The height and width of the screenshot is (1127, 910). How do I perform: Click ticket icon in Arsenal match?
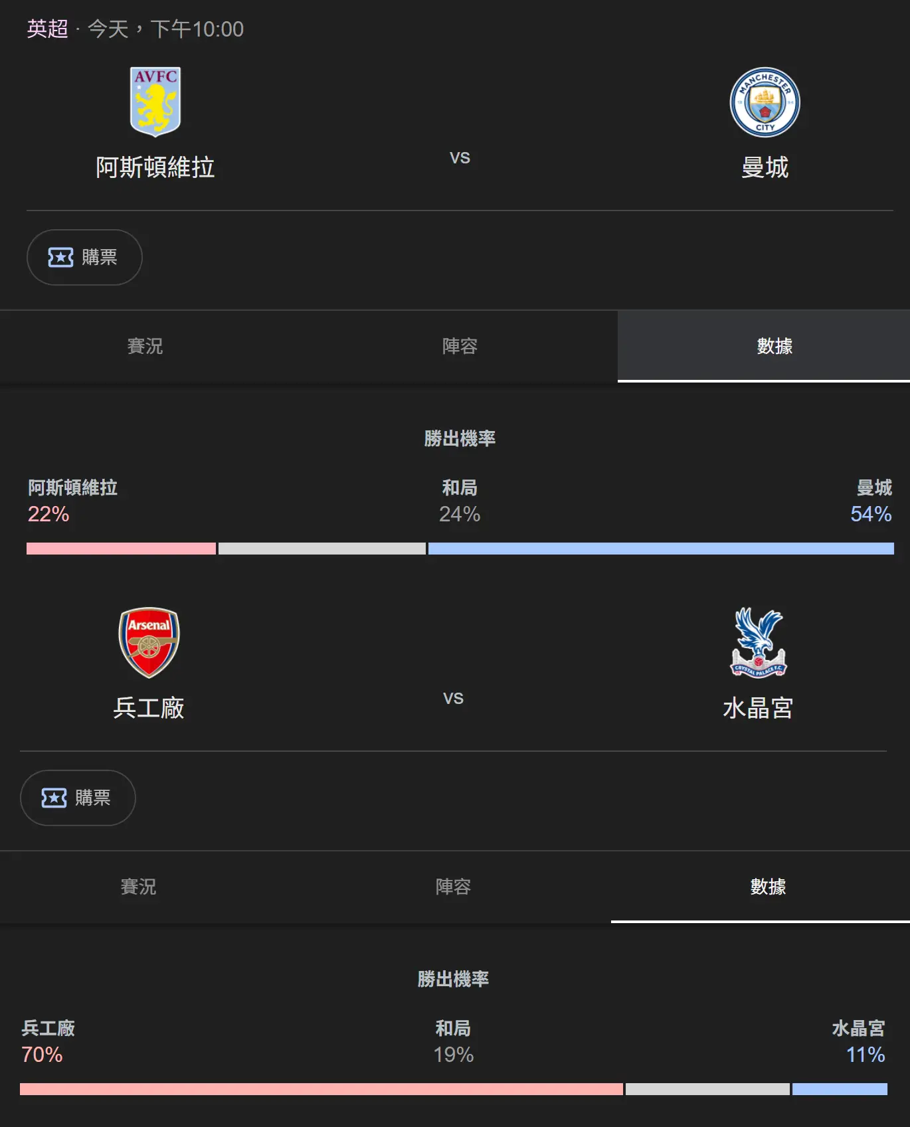tap(54, 798)
